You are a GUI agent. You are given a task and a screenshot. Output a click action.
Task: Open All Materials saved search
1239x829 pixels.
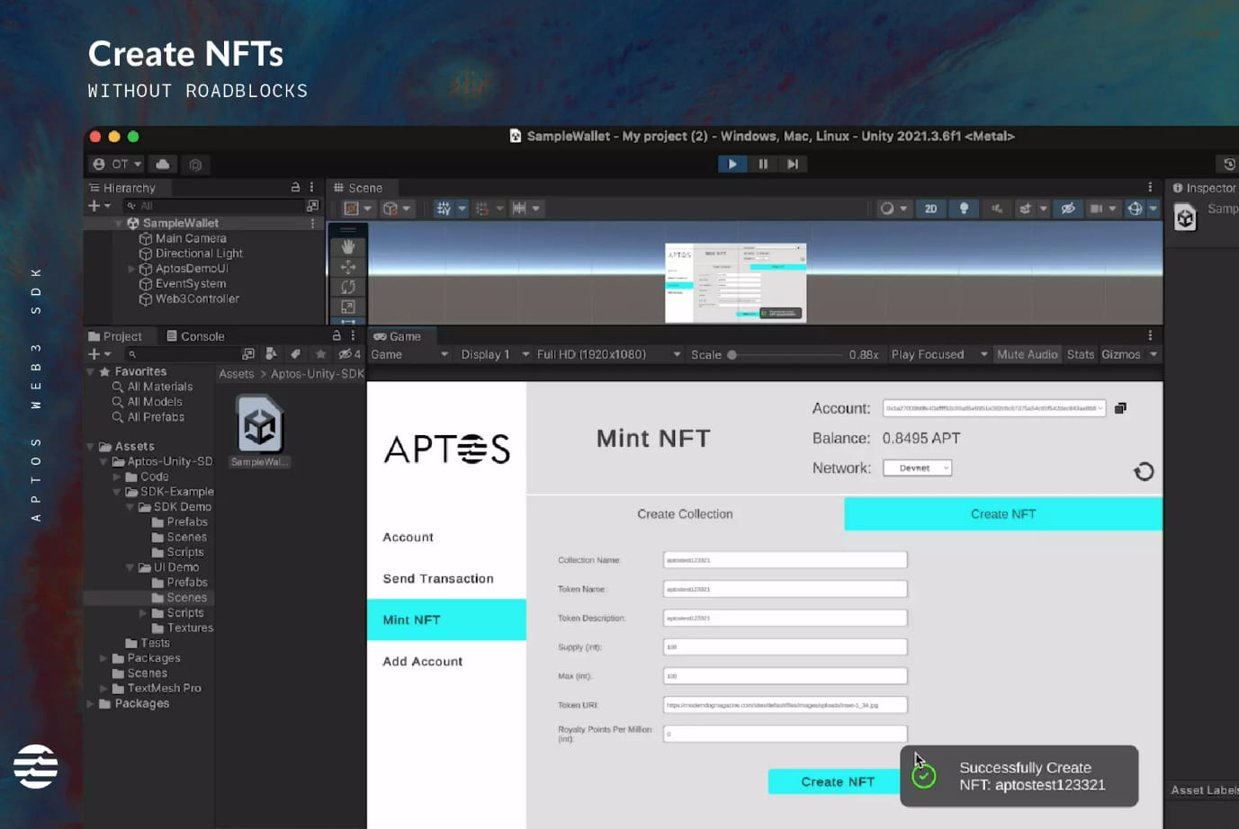[x=152, y=387]
